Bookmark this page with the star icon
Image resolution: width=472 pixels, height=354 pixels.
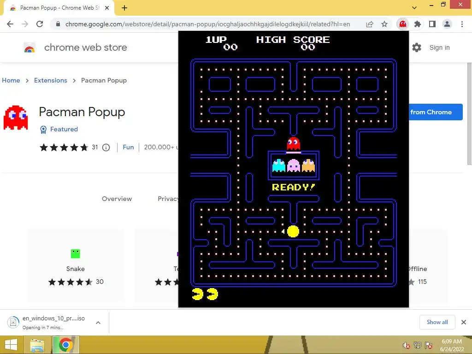384,24
